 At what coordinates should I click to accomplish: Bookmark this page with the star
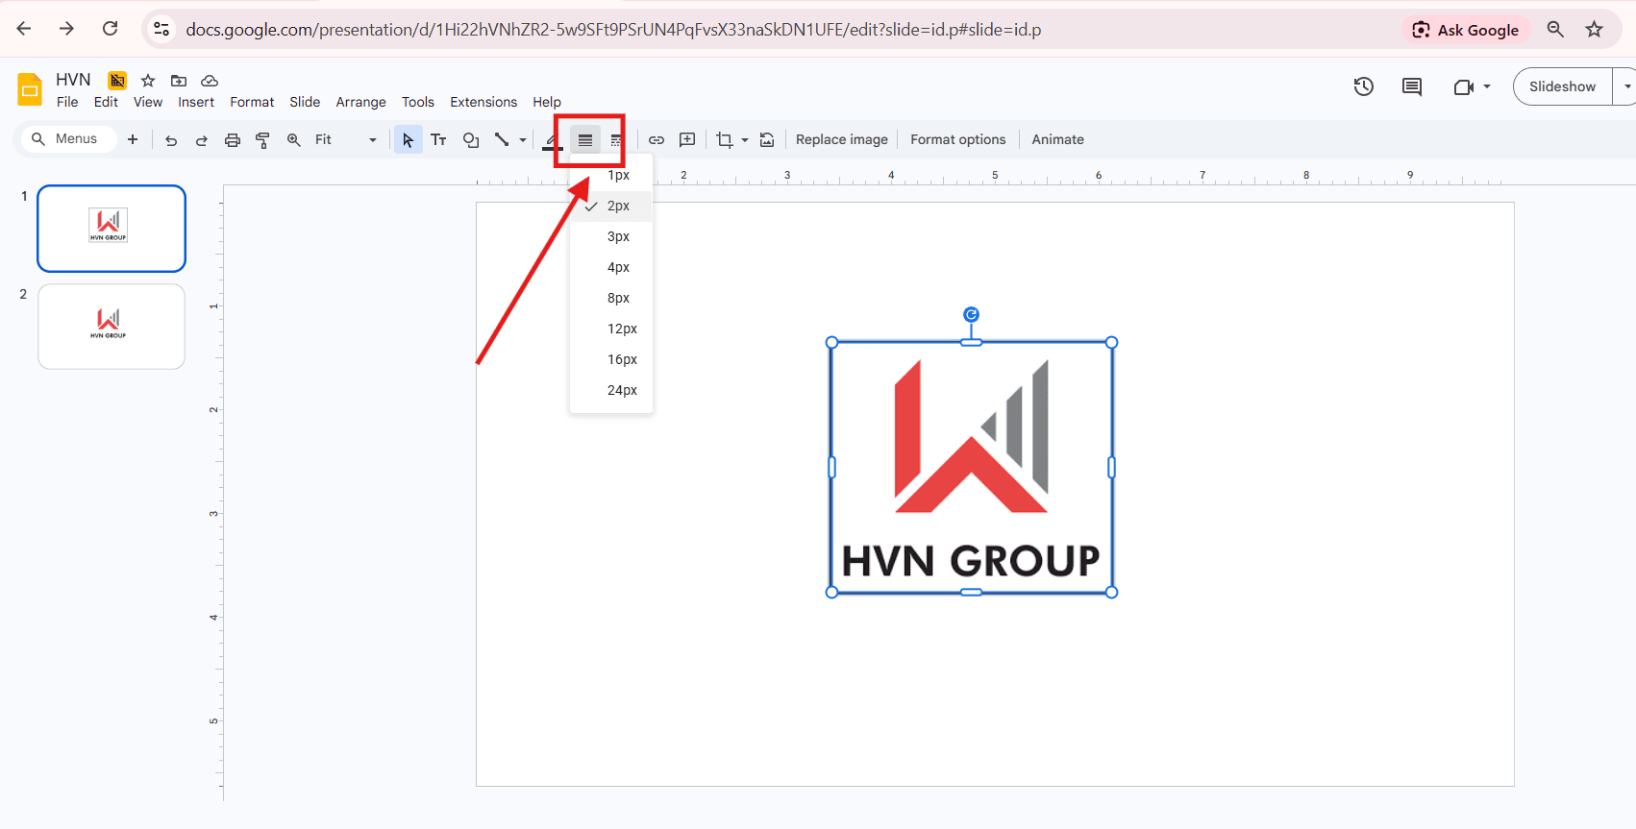coord(1595,30)
